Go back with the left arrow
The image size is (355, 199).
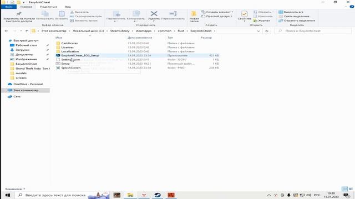coord(6,31)
